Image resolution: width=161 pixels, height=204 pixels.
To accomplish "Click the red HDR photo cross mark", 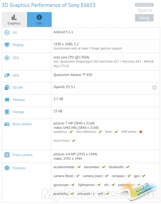I will coord(141,132).
